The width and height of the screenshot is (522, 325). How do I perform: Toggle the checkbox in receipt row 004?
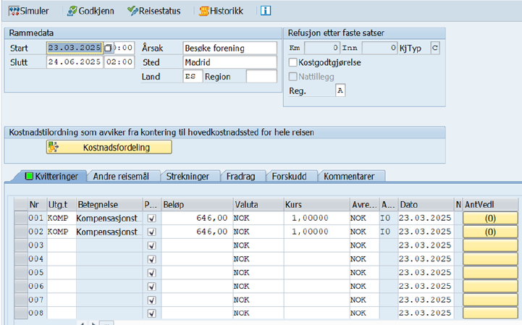click(x=151, y=259)
